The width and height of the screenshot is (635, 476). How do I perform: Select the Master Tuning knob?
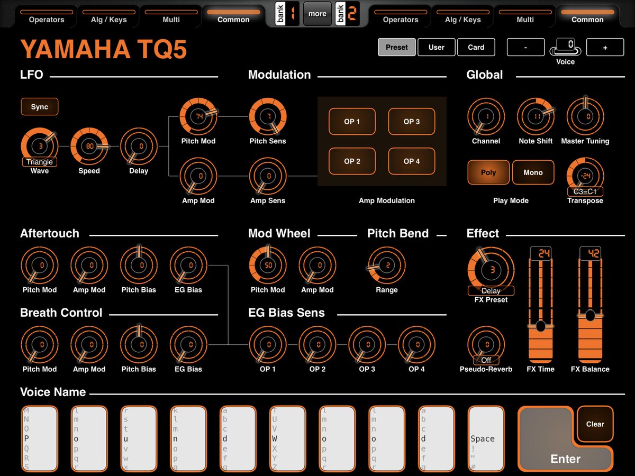click(585, 117)
